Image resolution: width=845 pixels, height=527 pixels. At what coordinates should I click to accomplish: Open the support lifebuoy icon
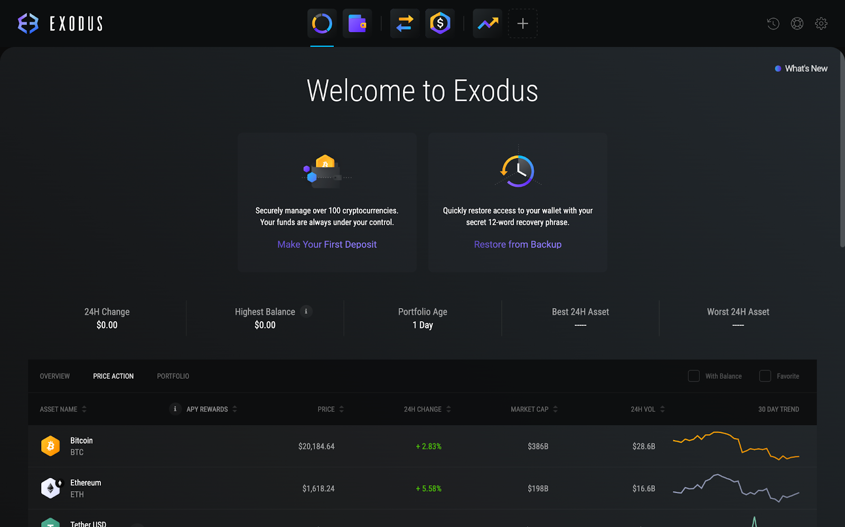(797, 24)
